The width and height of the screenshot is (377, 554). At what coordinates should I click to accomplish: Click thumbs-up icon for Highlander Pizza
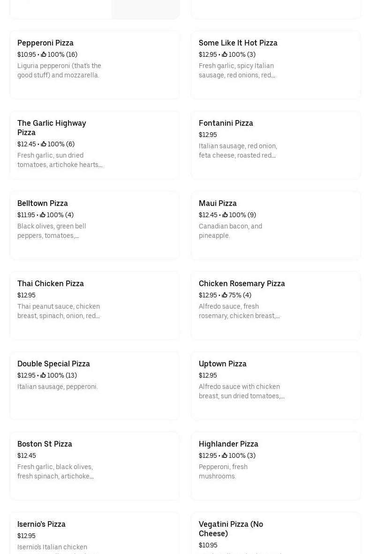pos(225,456)
